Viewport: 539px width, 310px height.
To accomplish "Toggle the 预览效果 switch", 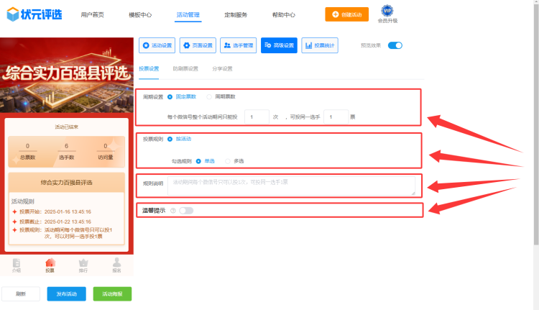I will [395, 45].
